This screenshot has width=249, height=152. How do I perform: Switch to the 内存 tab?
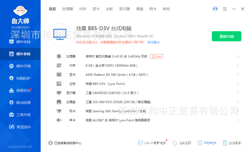pyautogui.click(x=83, y=9)
